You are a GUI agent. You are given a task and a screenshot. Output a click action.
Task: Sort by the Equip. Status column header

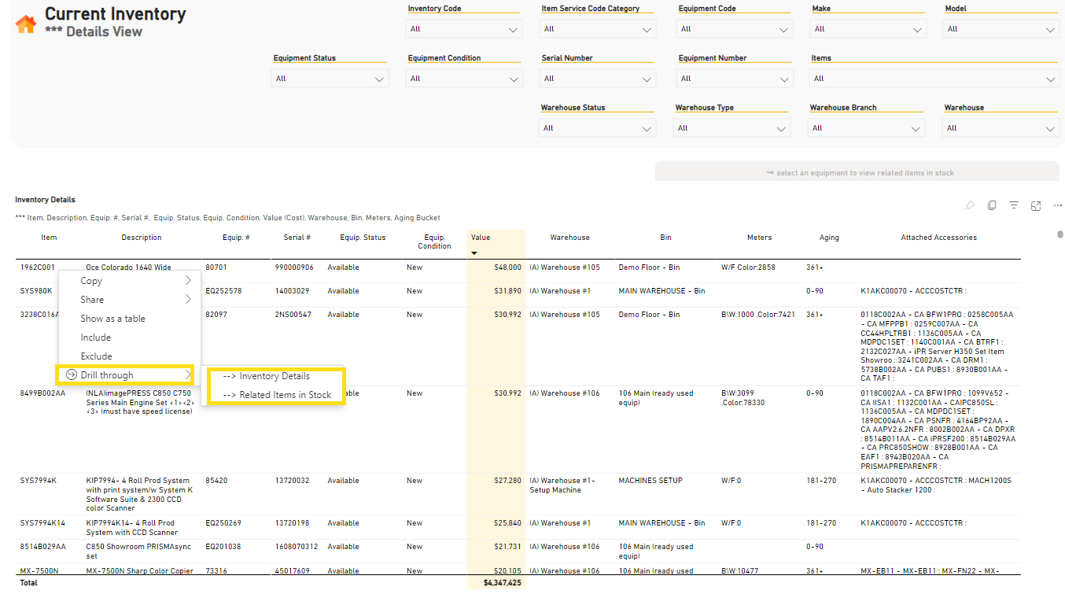[x=363, y=238]
